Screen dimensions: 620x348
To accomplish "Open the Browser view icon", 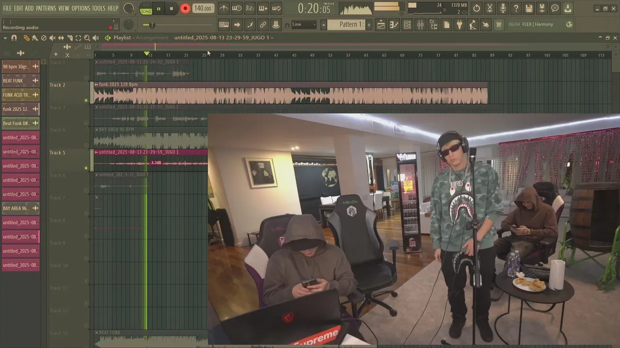I will [x=434, y=25].
